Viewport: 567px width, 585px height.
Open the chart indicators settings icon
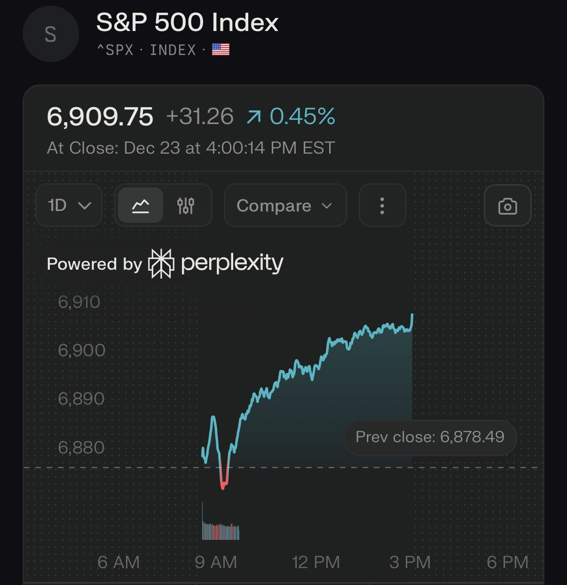click(186, 205)
